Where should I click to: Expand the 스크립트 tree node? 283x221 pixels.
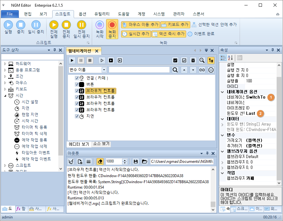[x=5, y=165]
